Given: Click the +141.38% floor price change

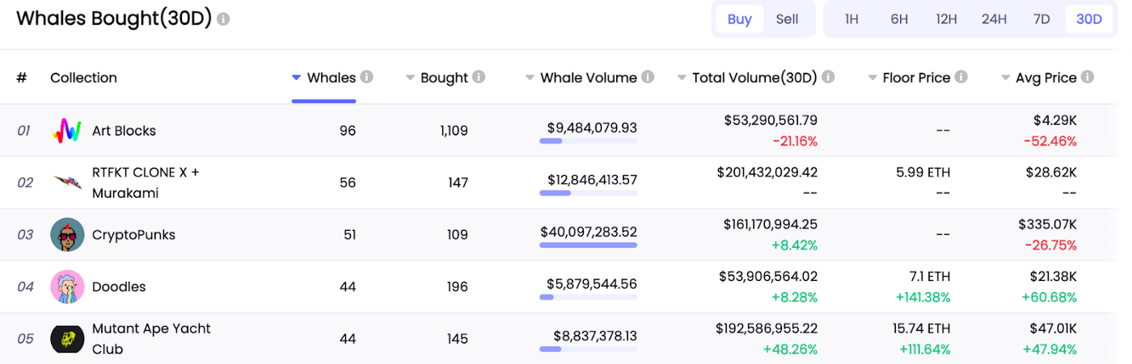Looking at the screenshot, I should click(x=923, y=297).
